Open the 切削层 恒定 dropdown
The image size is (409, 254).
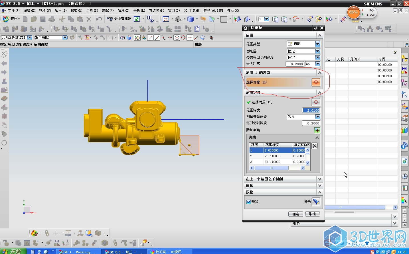[317, 51]
